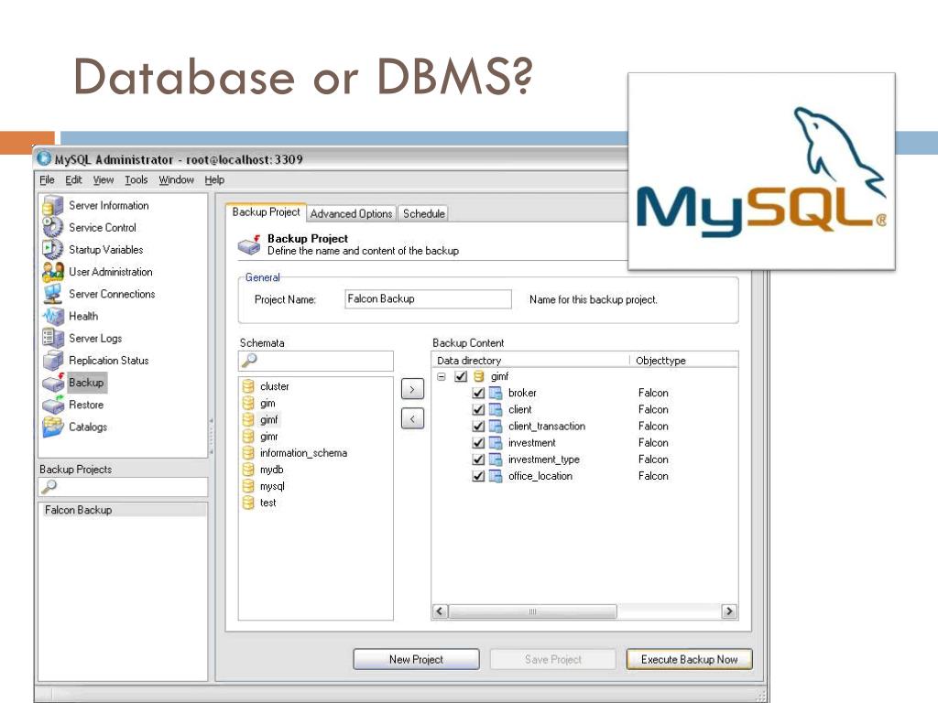The height and width of the screenshot is (703, 938).
Task: Select the information_schema database icon
Action: point(248,452)
